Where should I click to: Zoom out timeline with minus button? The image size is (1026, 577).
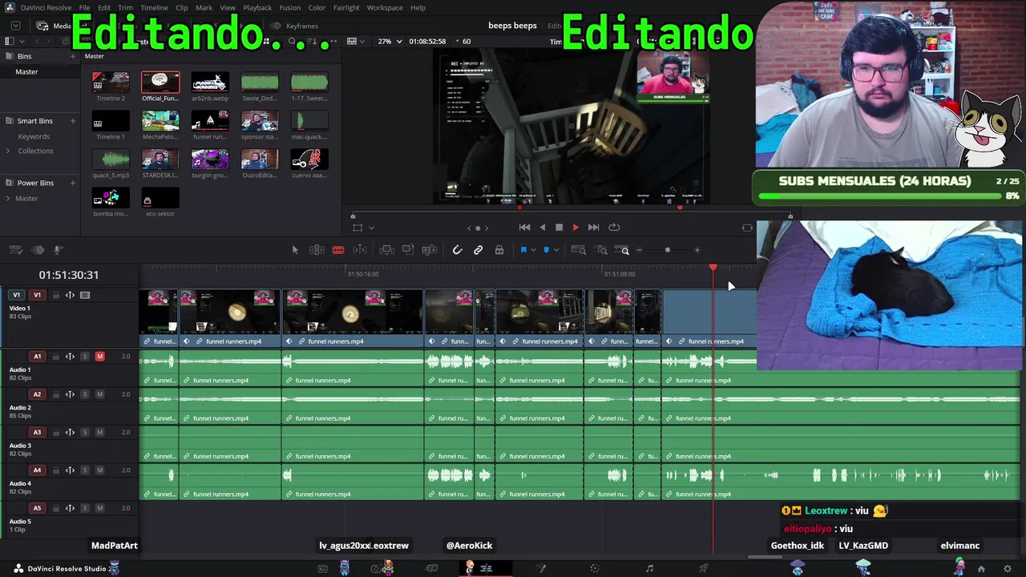(x=639, y=250)
